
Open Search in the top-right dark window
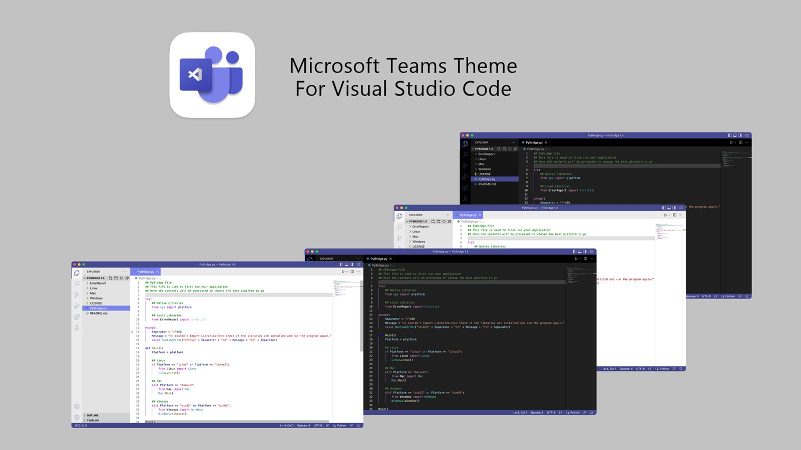(x=465, y=154)
